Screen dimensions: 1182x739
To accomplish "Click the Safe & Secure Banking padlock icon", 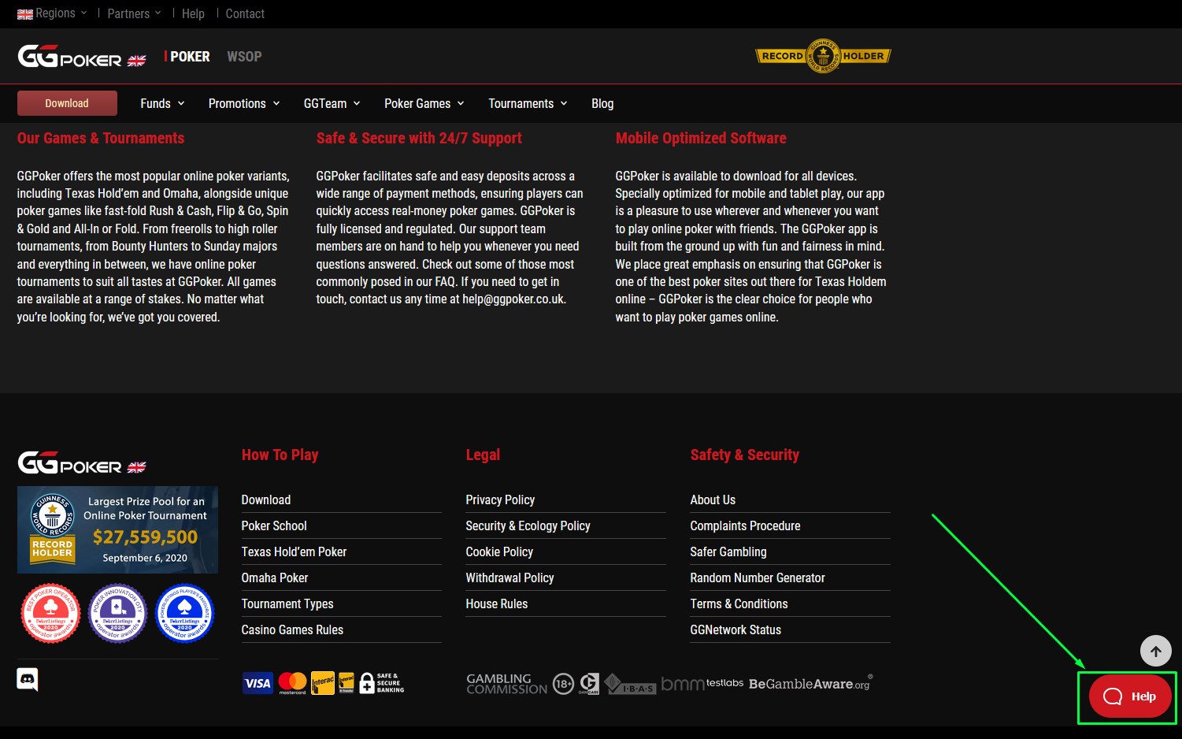I will pos(382,683).
